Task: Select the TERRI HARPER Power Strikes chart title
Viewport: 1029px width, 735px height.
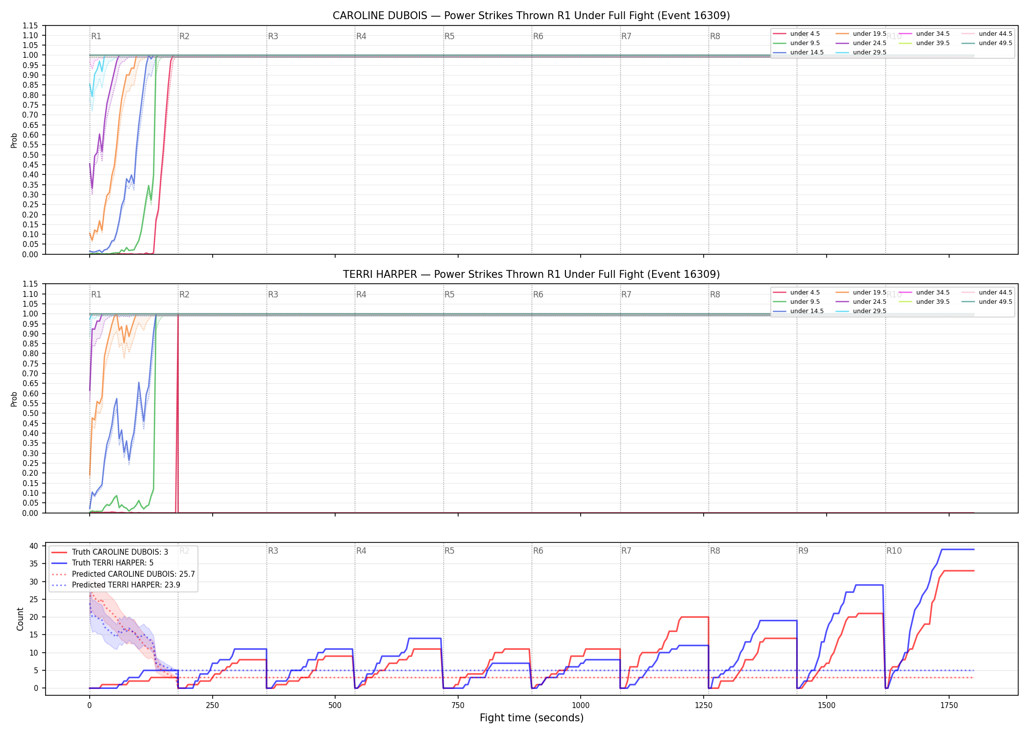Action: (x=531, y=274)
